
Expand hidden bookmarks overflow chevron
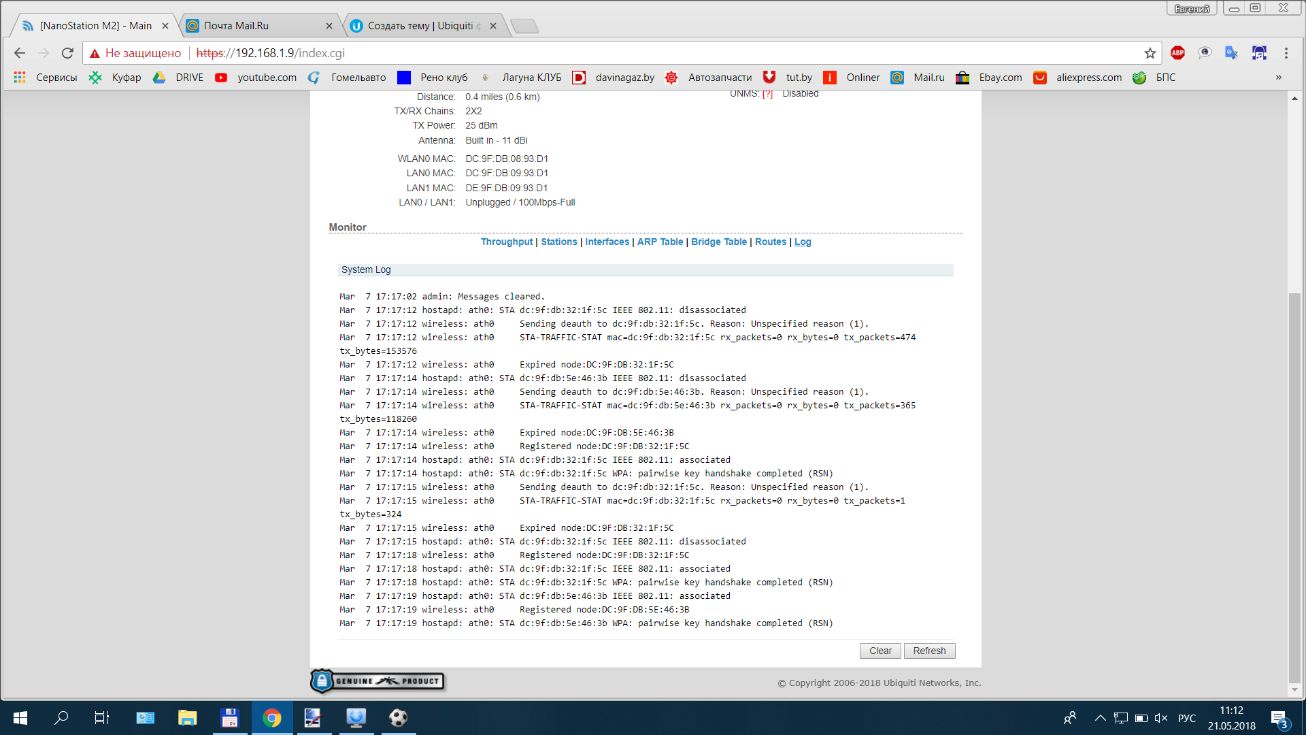coord(1278,78)
